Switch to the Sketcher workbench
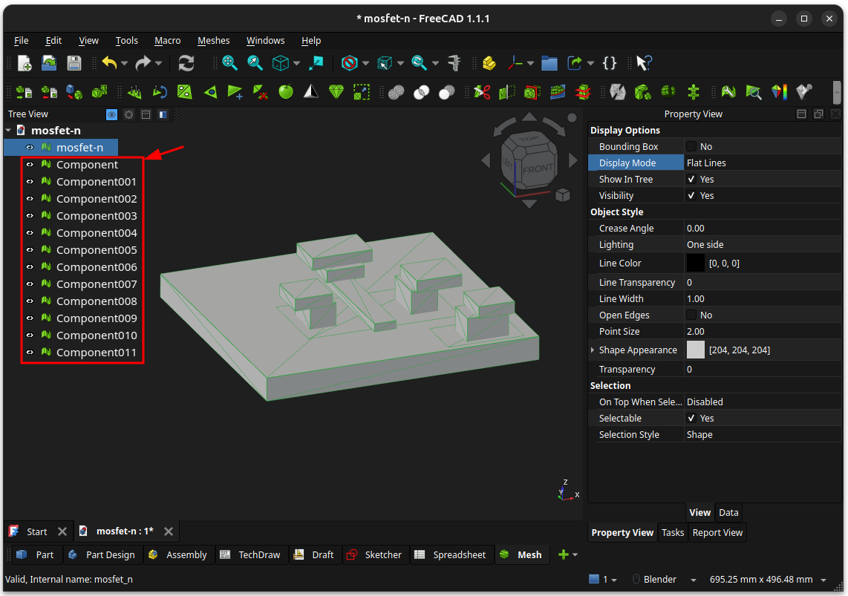The width and height of the screenshot is (848, 596). [375, 554]
